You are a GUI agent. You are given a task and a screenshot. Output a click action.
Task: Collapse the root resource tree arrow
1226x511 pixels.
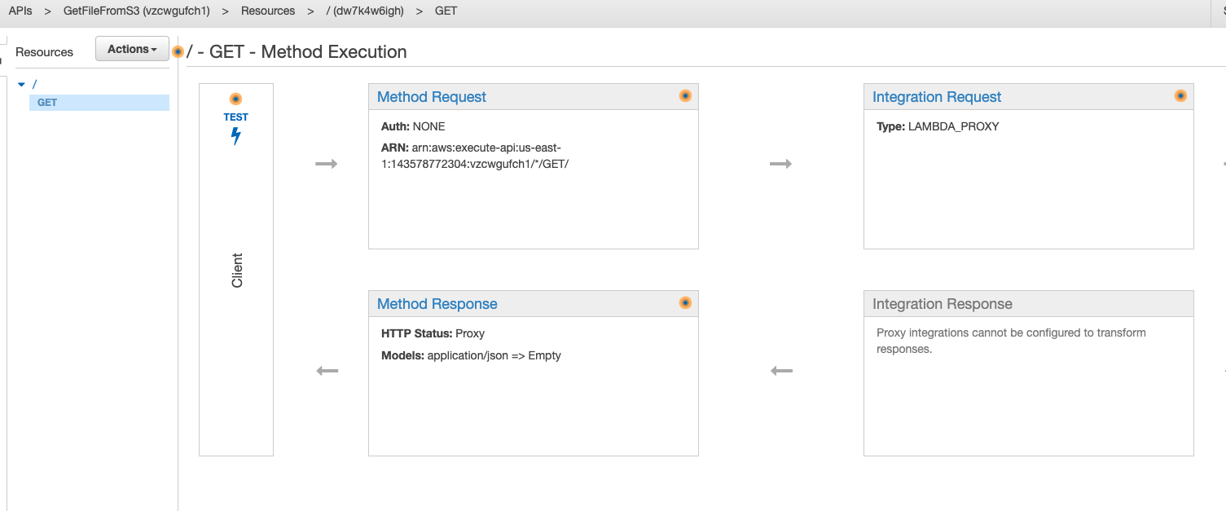[x=21, y=84]
